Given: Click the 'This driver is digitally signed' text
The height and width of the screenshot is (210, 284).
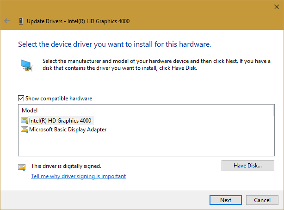Looking at the screenshot, I should [66, 166].
